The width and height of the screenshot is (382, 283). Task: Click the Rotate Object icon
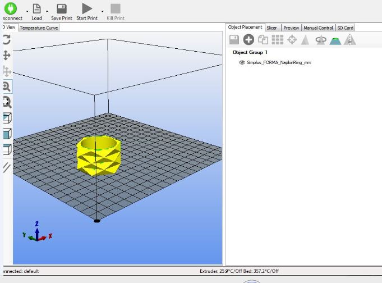(x=321, y=40)
